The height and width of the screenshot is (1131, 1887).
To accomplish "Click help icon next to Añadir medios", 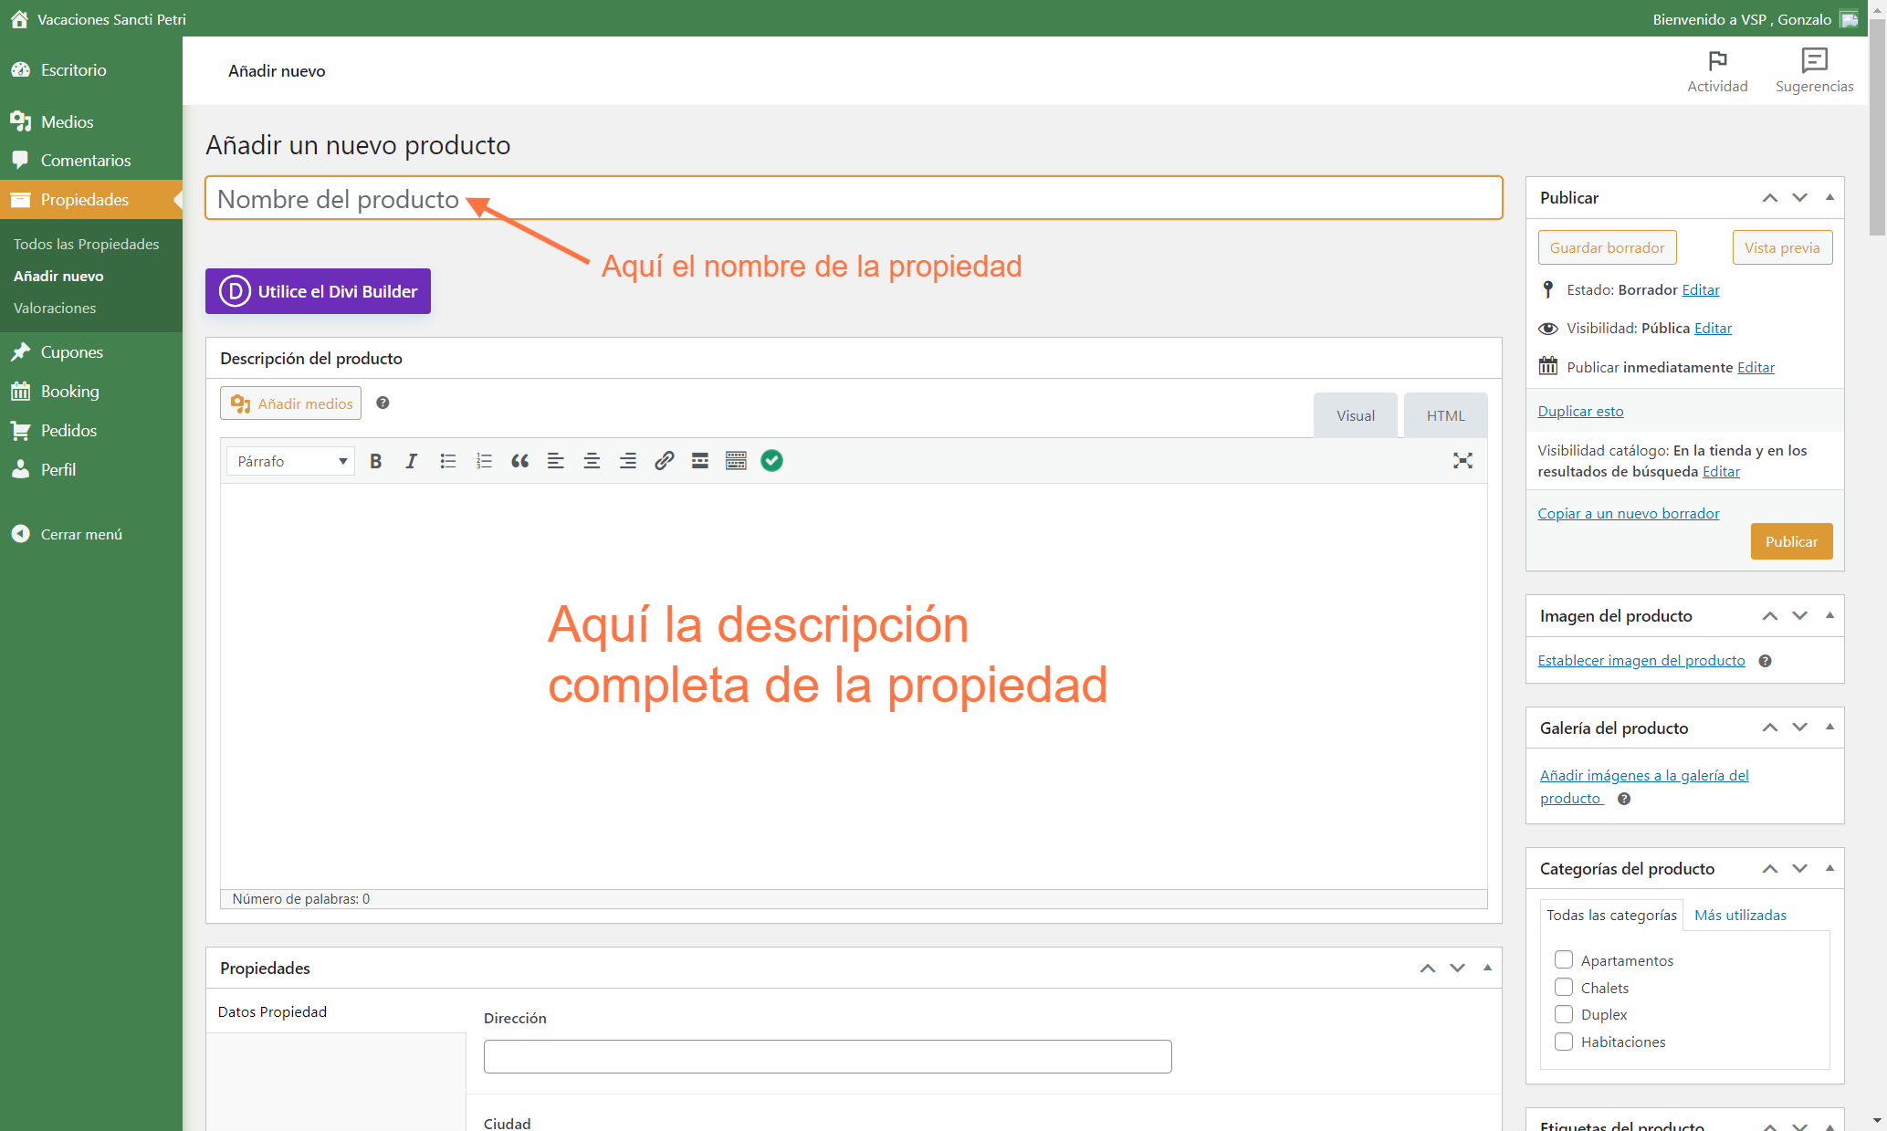I will click(x=383, y=403).
